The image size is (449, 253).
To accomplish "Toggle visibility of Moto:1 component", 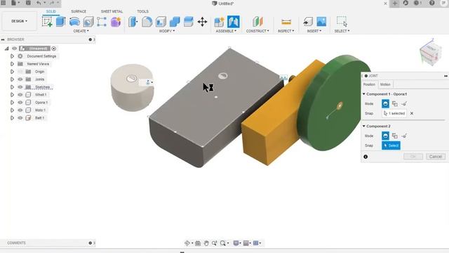I will click(x=20, y=110).
